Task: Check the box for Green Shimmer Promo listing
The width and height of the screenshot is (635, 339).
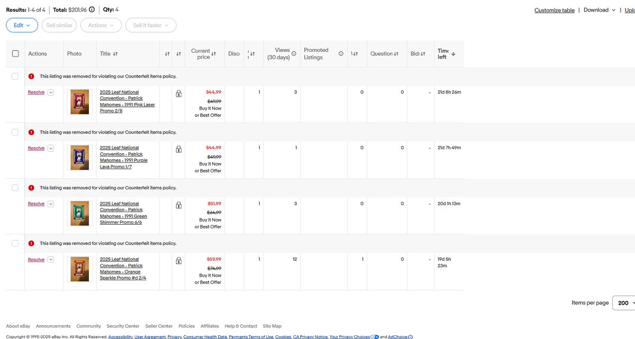Action: (15, 188)
